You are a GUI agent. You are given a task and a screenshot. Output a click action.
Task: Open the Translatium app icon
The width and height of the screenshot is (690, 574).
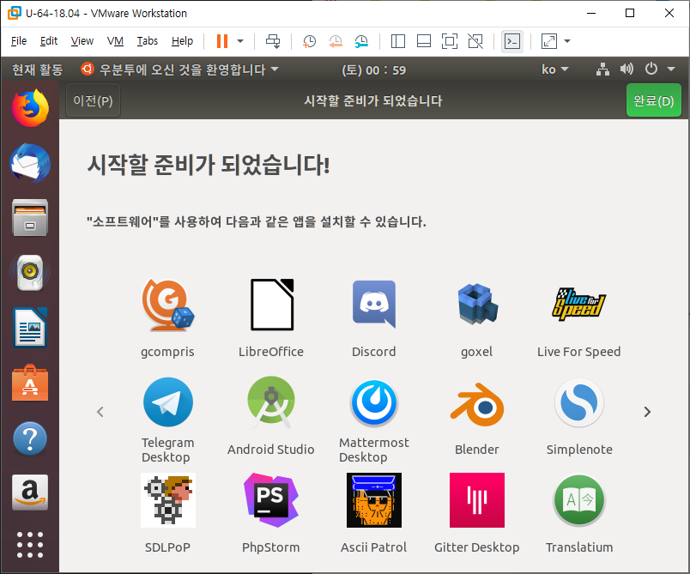pos(579,500)
